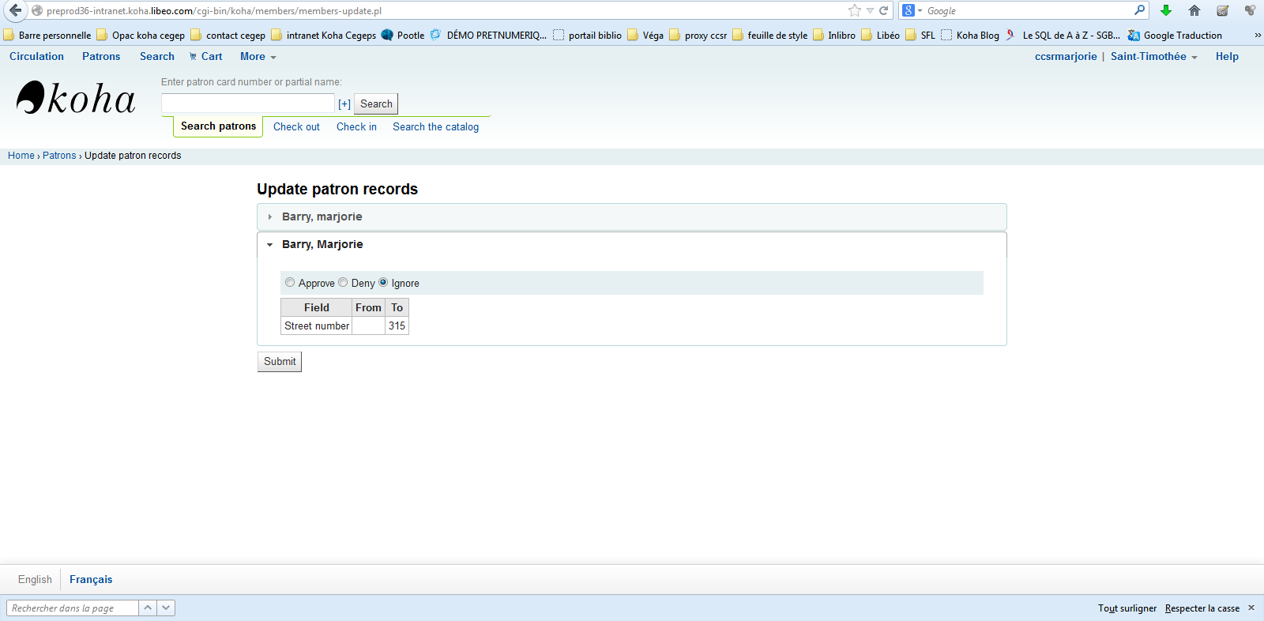
Task: Collapse the Barry, Marjorie panel
Action: click(x=322, y=244)
